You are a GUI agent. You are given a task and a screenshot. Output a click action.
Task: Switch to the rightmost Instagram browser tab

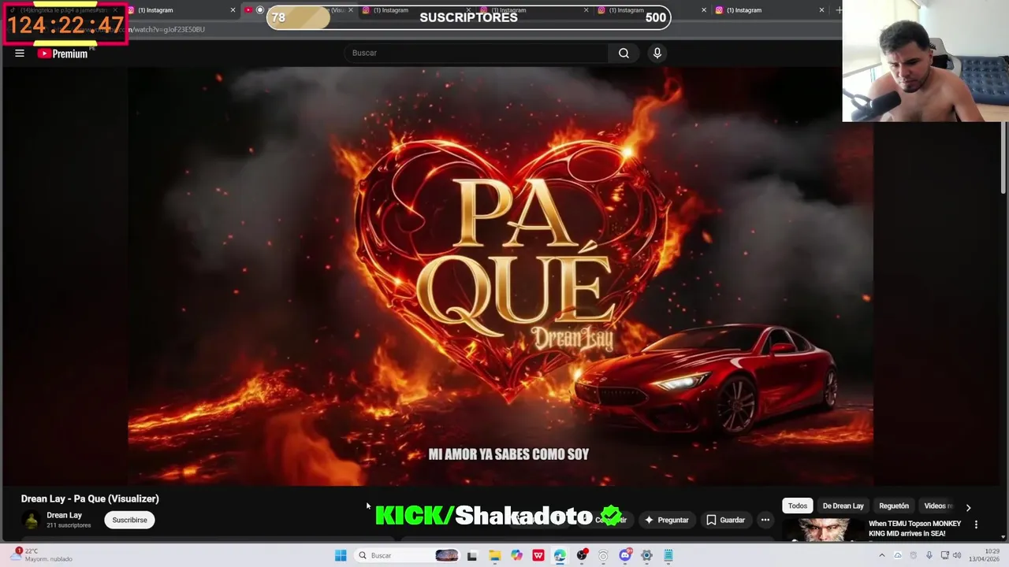[x=769, y=10]
